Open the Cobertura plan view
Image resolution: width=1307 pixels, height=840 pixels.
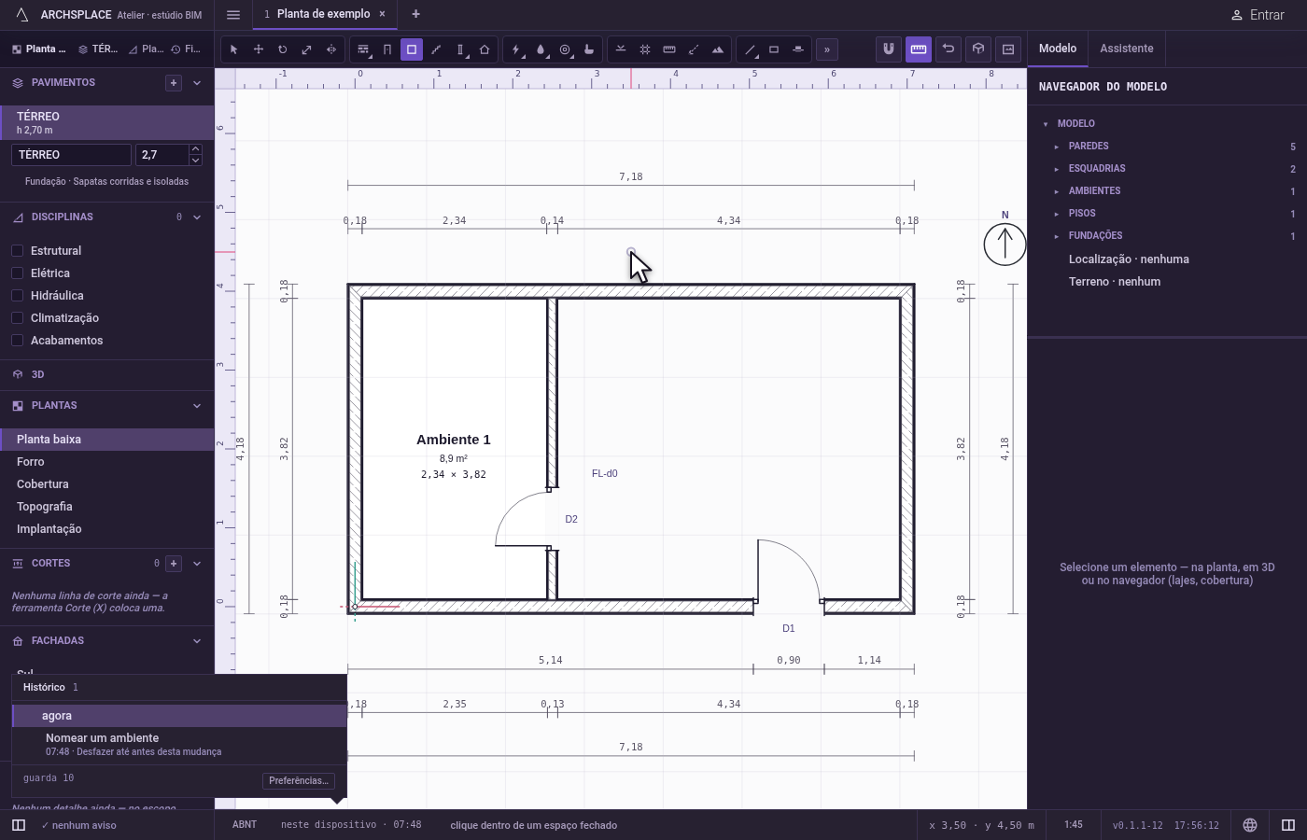pos(107,484)
